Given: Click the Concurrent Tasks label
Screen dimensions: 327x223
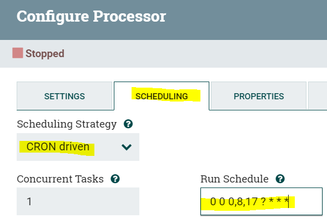Looking at the screenshot, I should pos(60,179).
